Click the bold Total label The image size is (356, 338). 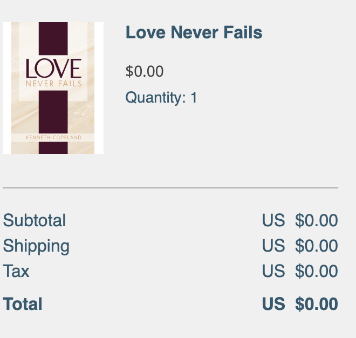23,303
